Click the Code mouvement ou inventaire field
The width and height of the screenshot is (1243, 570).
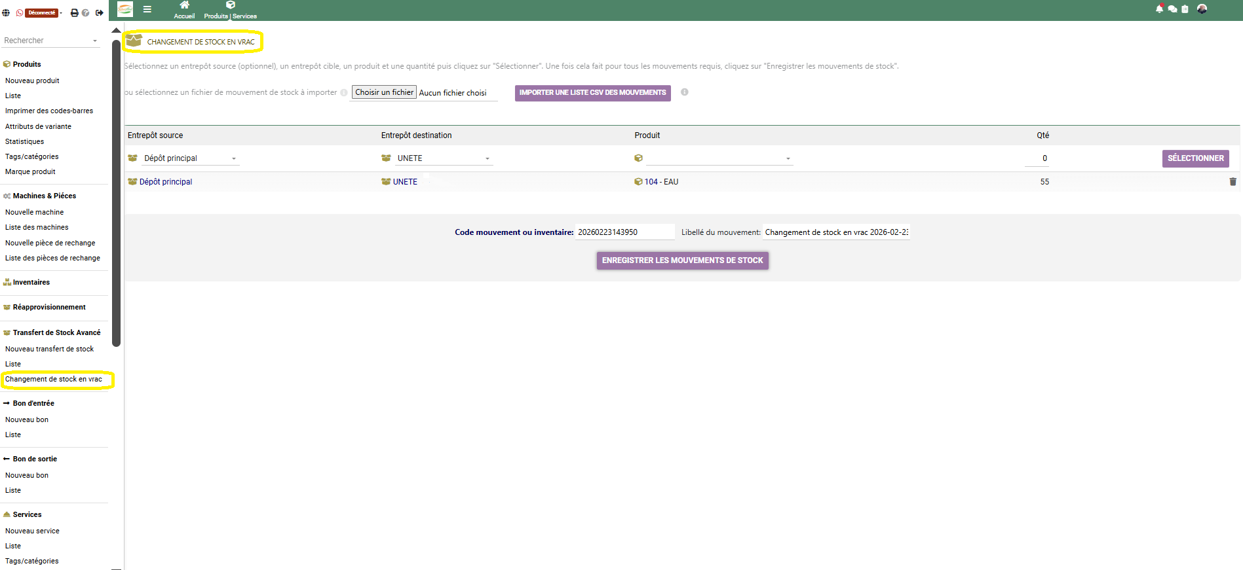pyautogui.click(x=625, y=232)
